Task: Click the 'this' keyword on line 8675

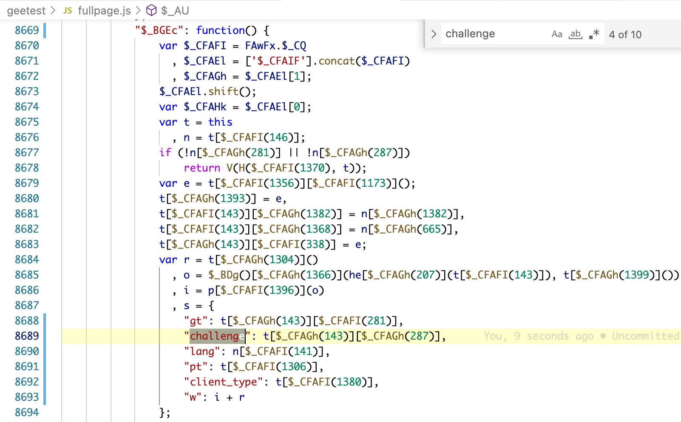Action: [220, 122]
